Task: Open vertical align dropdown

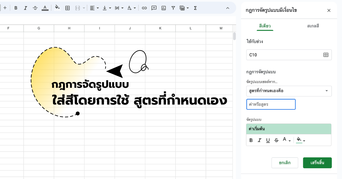Action: tap(107, 8)
